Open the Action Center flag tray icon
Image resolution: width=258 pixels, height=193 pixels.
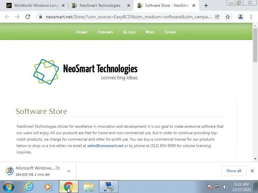click(210, 187)
